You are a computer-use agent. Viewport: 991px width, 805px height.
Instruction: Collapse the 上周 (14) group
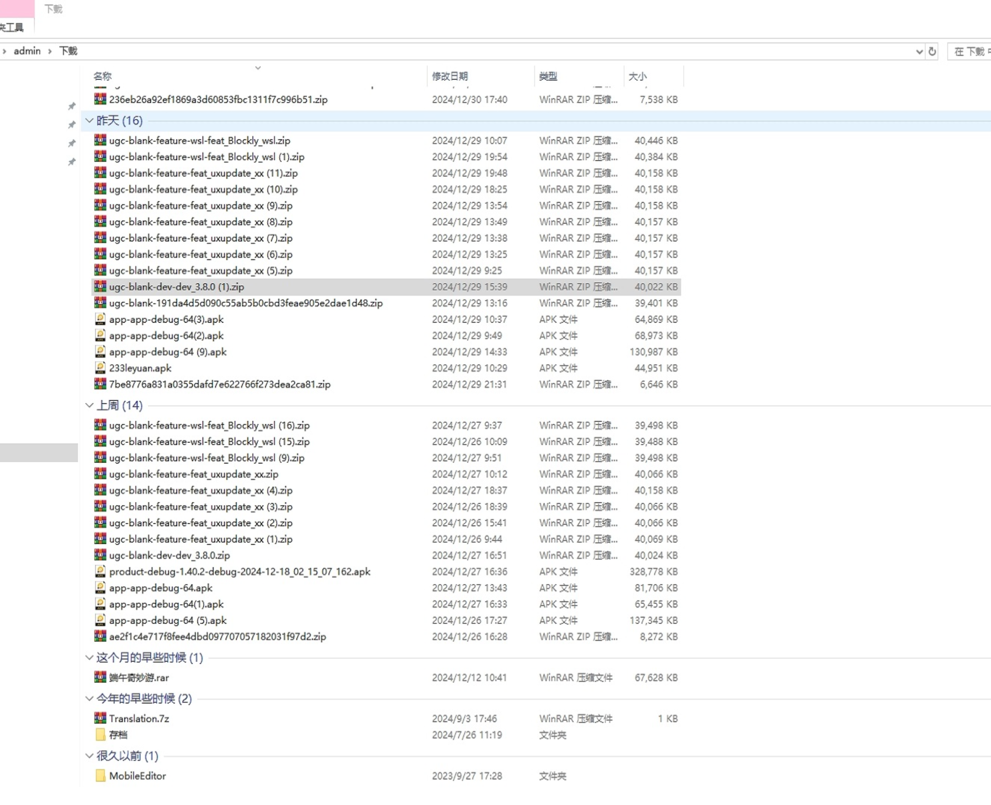coord(90,405)
